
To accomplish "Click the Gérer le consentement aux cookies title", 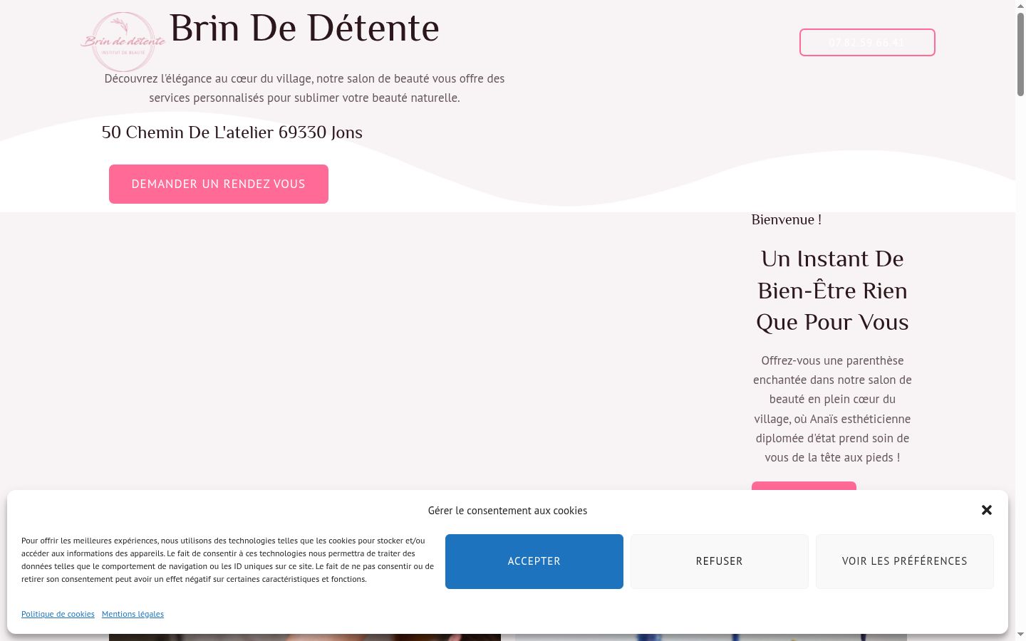I will click(x=507, y=511).
